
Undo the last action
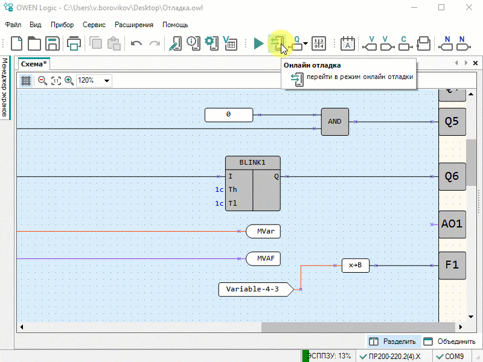pyautogui.click(x=136, y=43)
